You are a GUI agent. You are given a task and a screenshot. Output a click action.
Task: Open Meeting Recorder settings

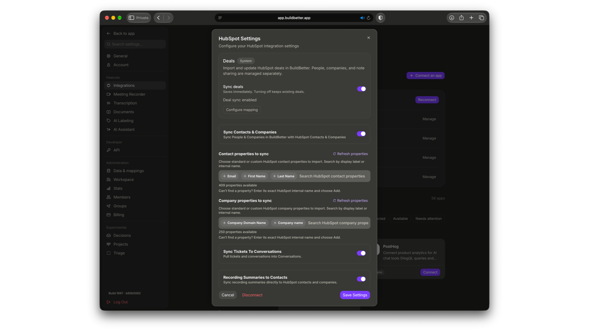click(x=135, y=94)
